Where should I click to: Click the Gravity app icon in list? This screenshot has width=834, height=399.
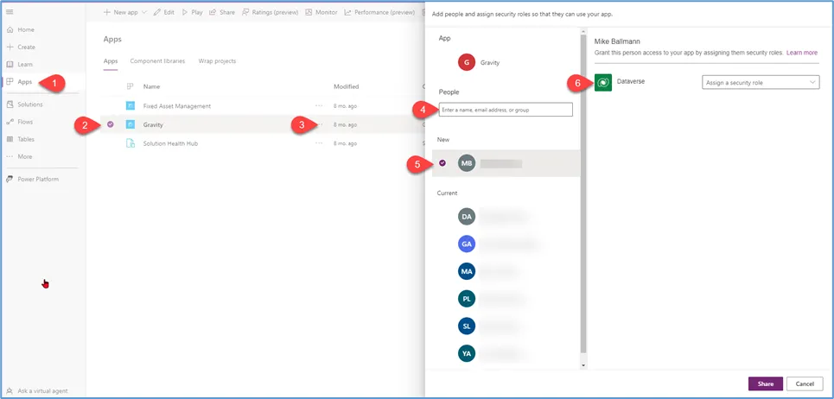click(x=131, y=124)
